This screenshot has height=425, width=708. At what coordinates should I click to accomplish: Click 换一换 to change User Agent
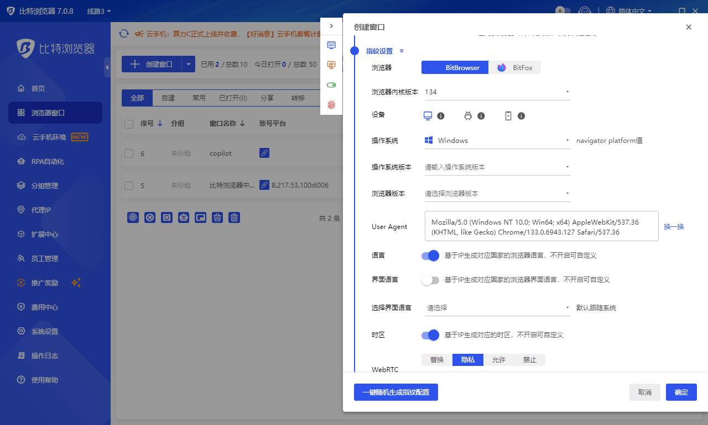click(x=674, y=226)
